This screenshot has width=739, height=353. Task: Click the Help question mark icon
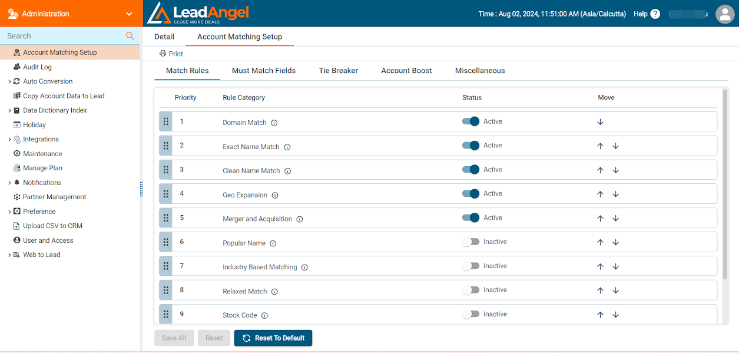tap(655, 14)
